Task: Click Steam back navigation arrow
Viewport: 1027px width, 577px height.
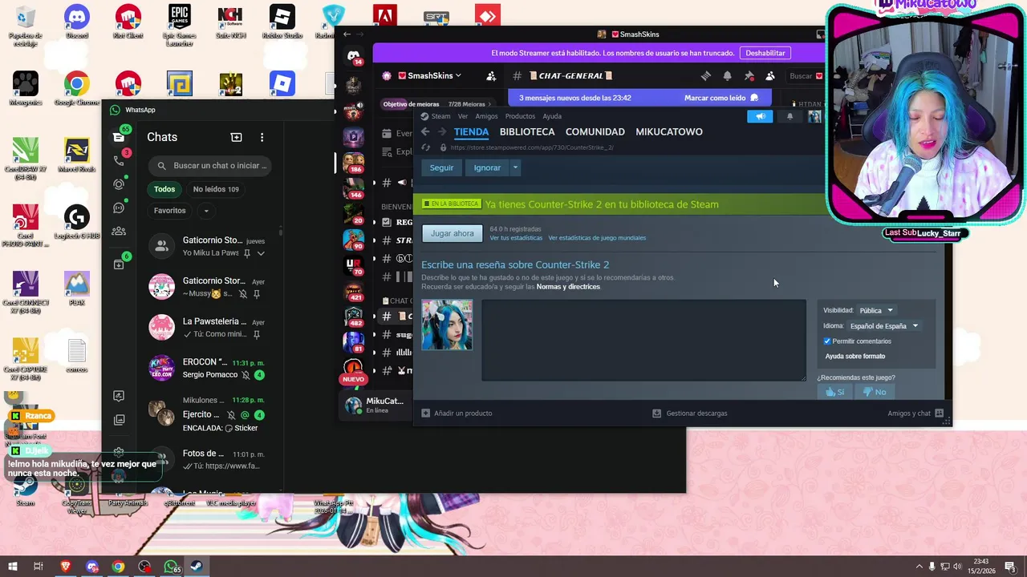Action: pos(425,131)
